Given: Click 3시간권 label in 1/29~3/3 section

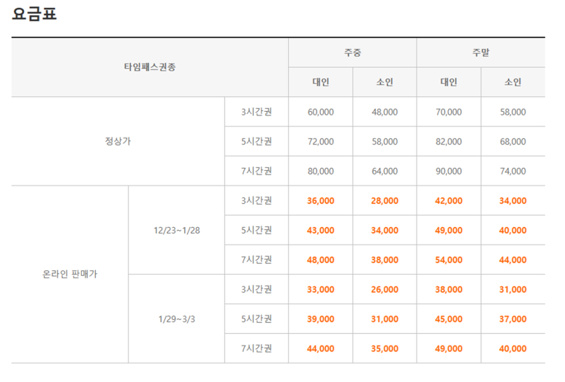Looking at the screenshot, I should pyautogui.click(x=257, y=289).
